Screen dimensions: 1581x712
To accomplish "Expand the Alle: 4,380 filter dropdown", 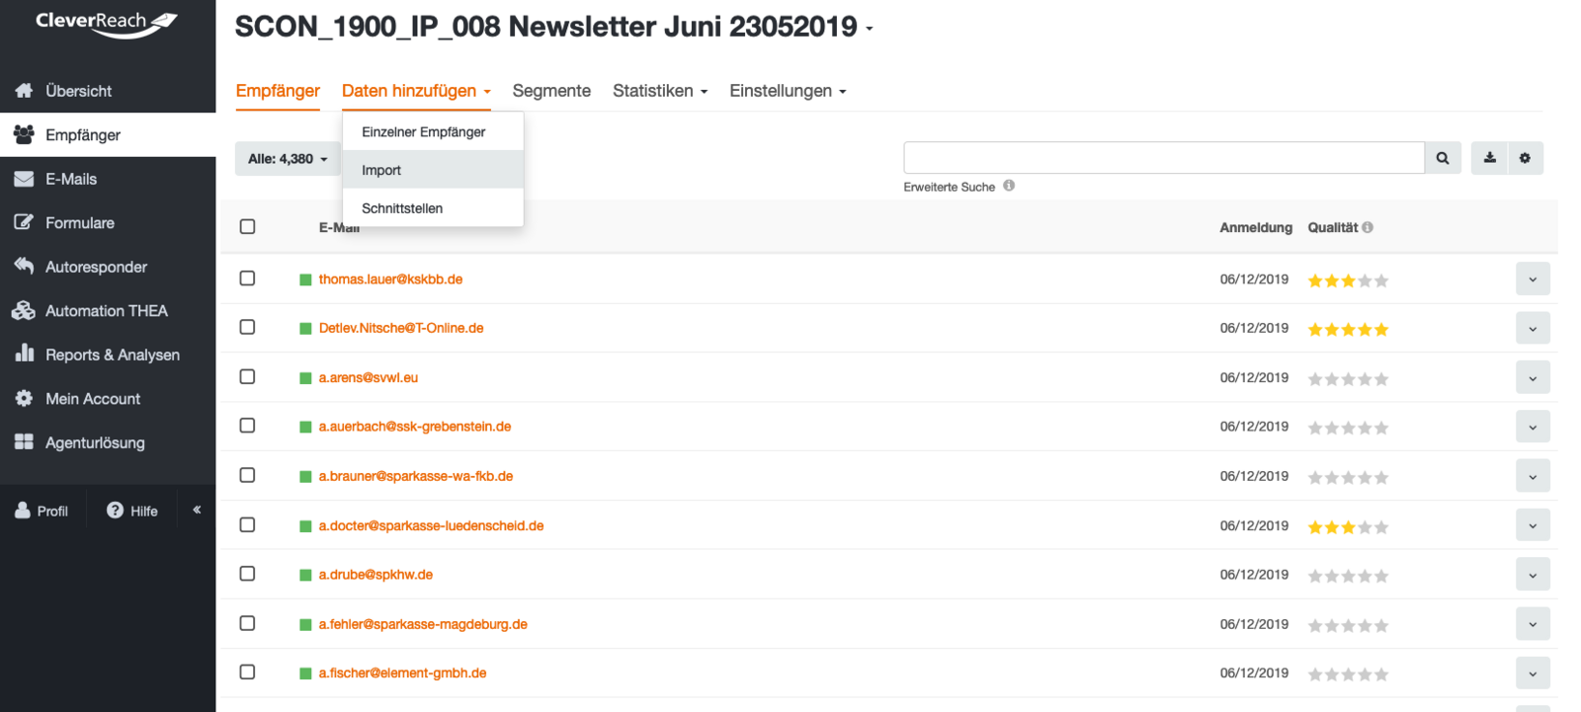I will click(x=288, y=159).
